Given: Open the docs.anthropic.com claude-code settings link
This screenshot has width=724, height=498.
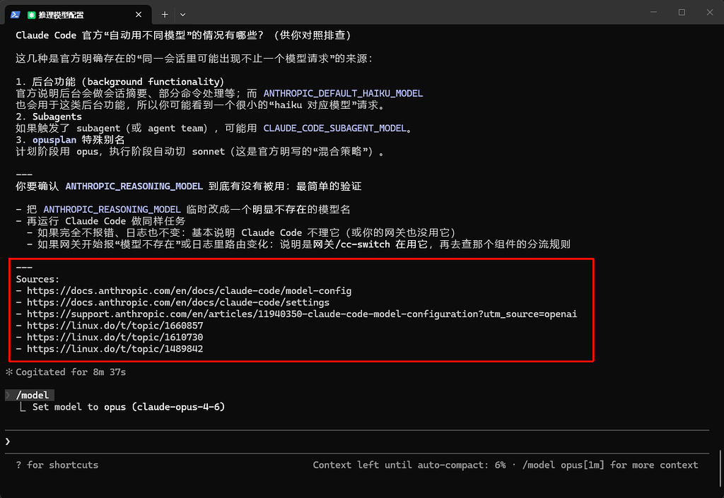Looking at the screenshot, I should click(x=177, y=302).
